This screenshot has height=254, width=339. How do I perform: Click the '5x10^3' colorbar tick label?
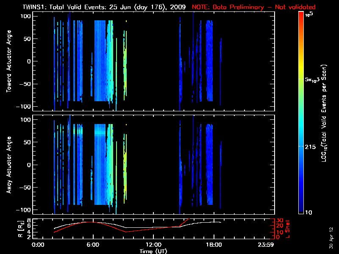pos(313,79)
